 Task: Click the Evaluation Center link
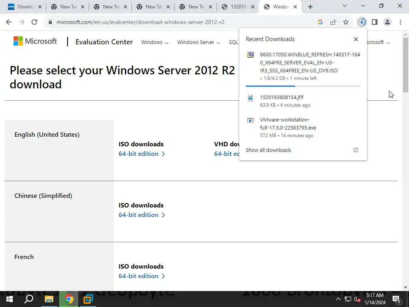[104, 42]
